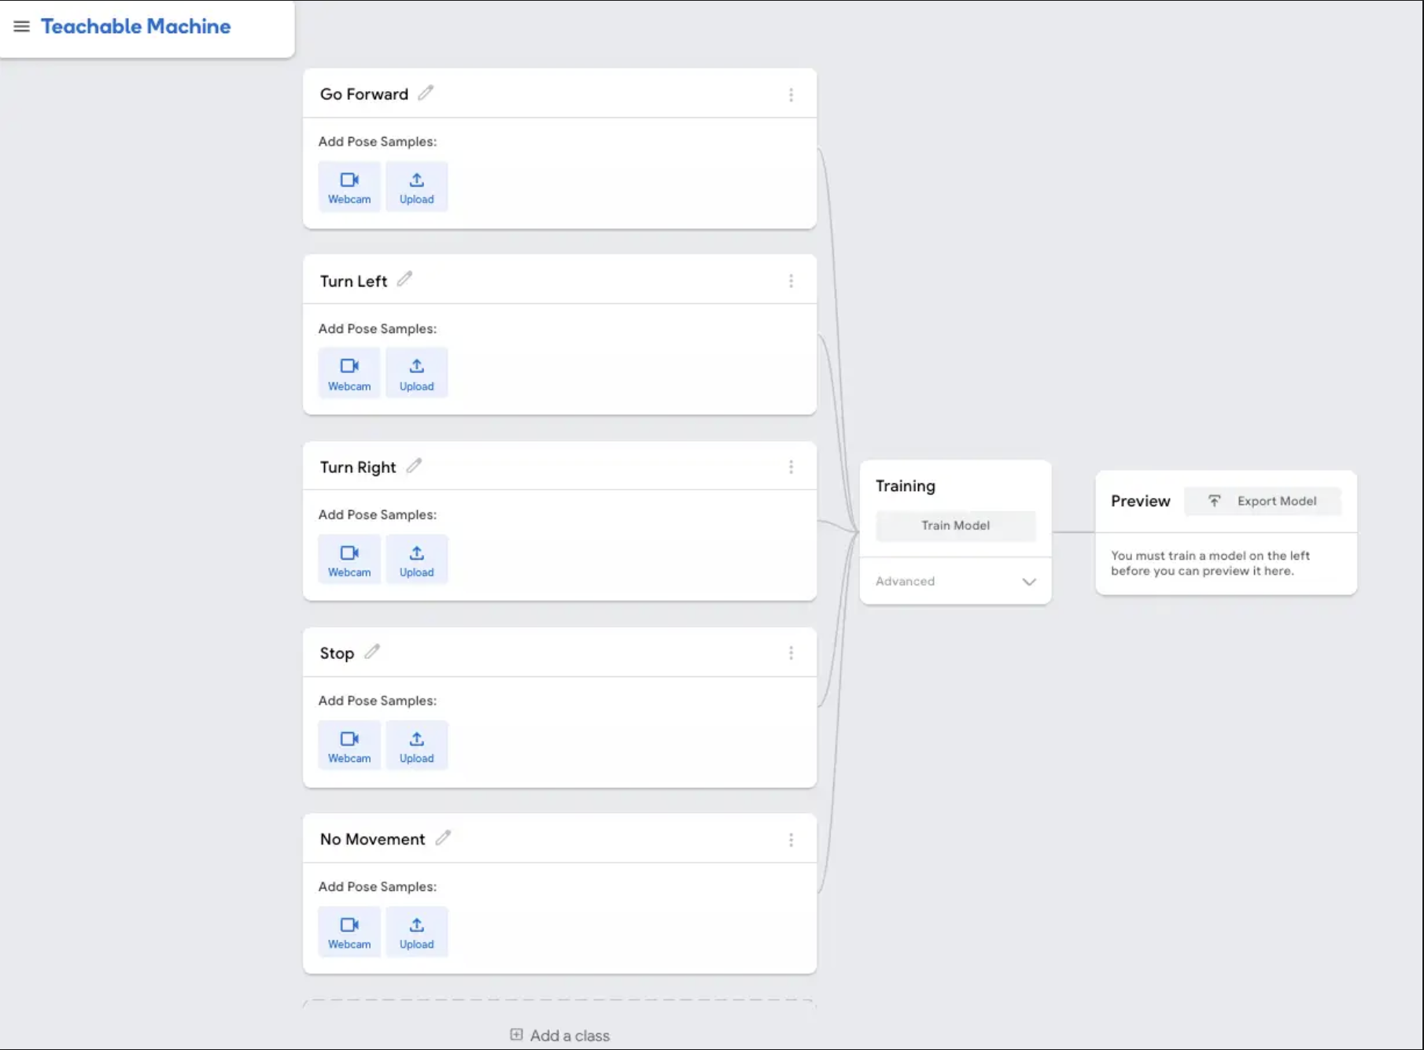1424x1050 pixels.
Task: Edit the No Movement class name
Action: pyautogui.click(x=443, y=837)
